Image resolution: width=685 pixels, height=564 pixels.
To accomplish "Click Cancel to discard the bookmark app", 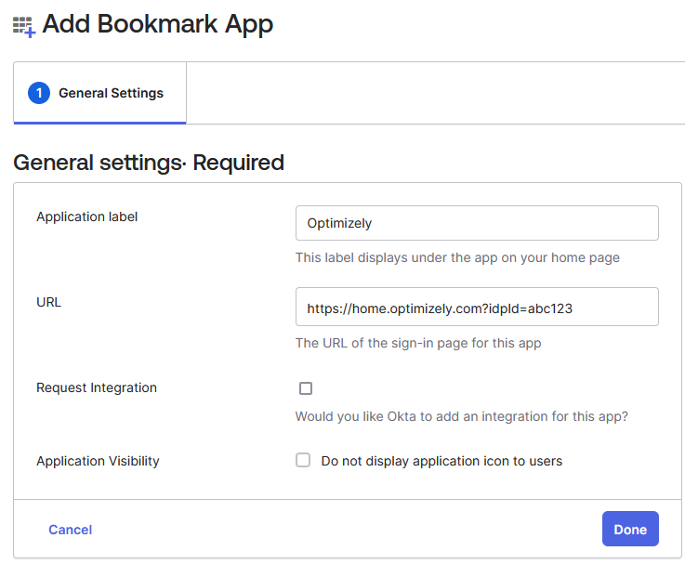I will (71, 530).
